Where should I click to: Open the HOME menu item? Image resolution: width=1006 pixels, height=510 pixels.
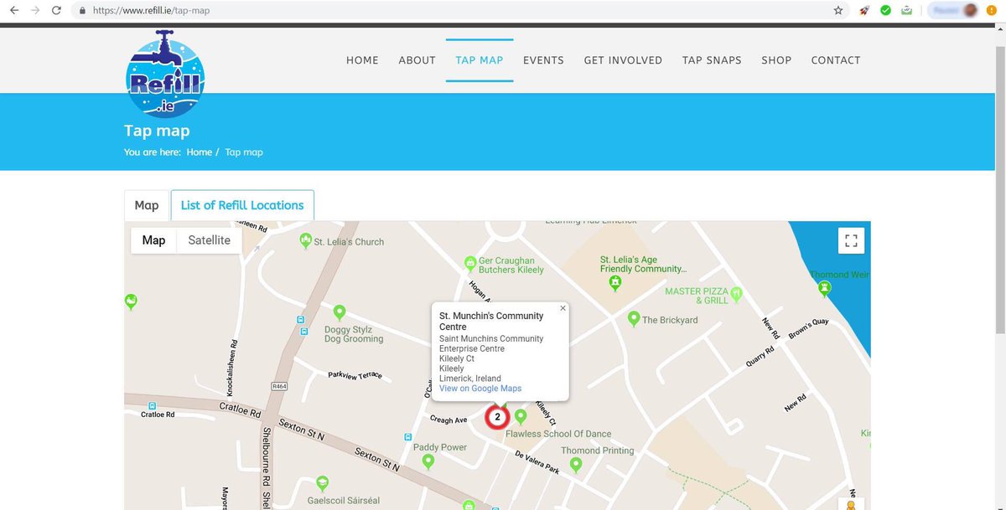point(362,60)
